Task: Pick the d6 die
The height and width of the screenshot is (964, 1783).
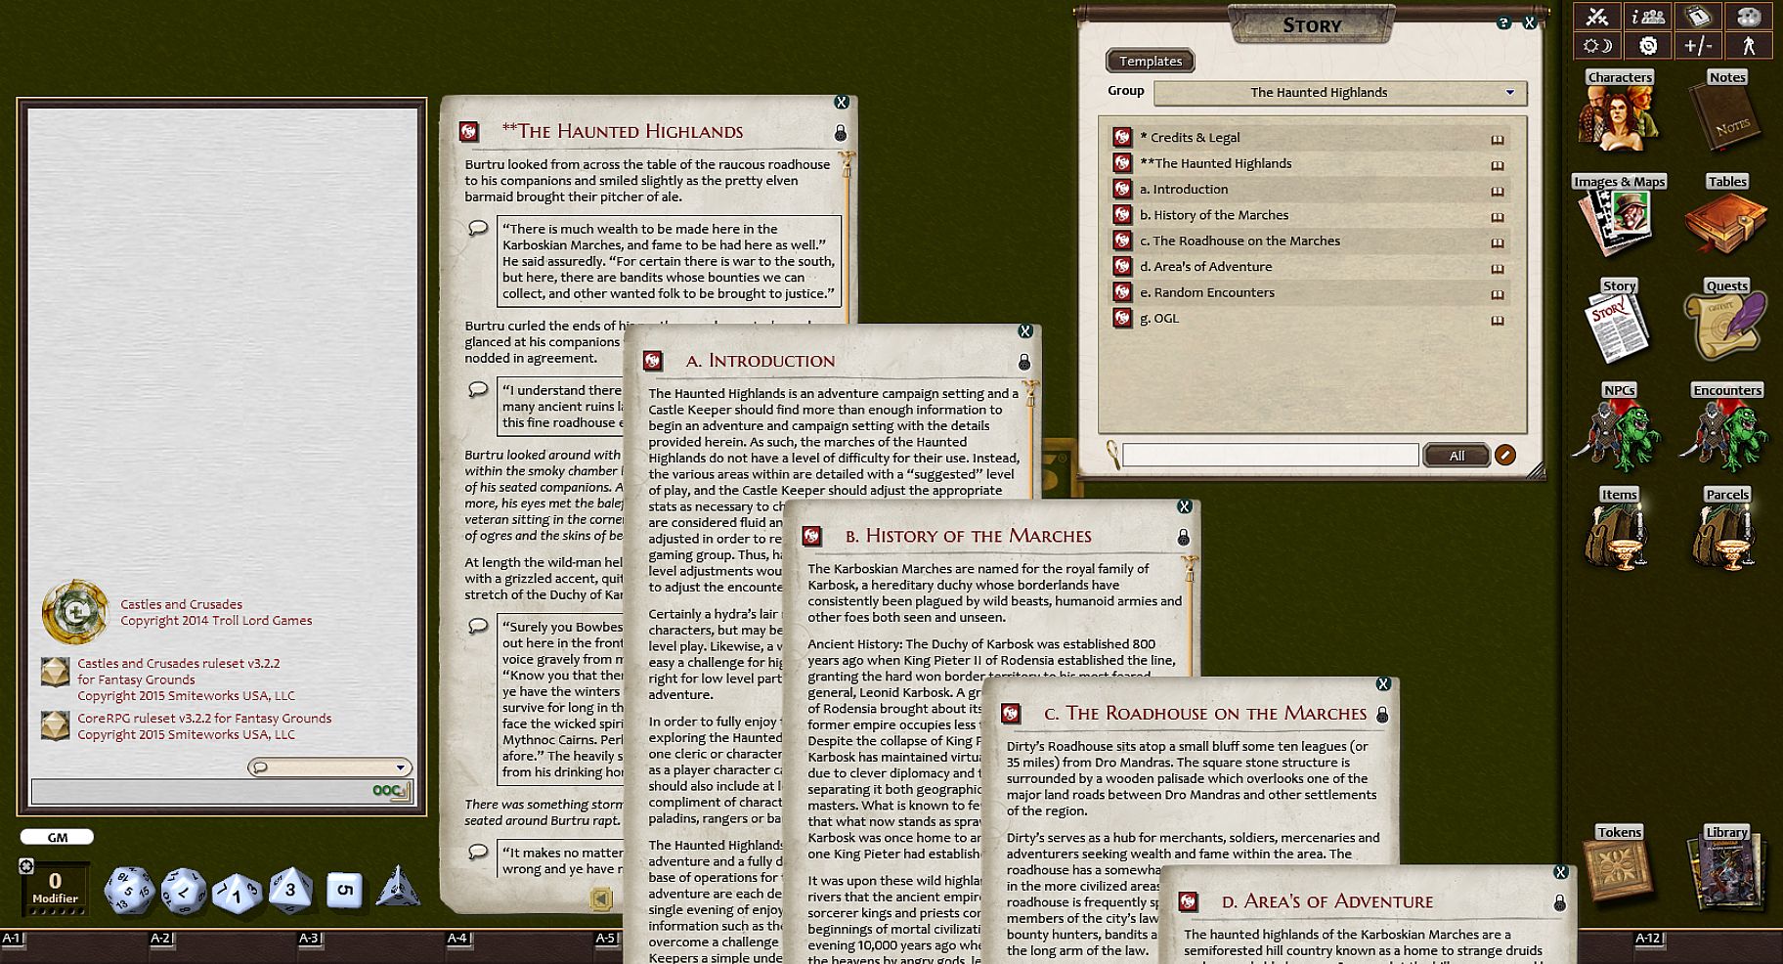Action: [x=344, y=890]
